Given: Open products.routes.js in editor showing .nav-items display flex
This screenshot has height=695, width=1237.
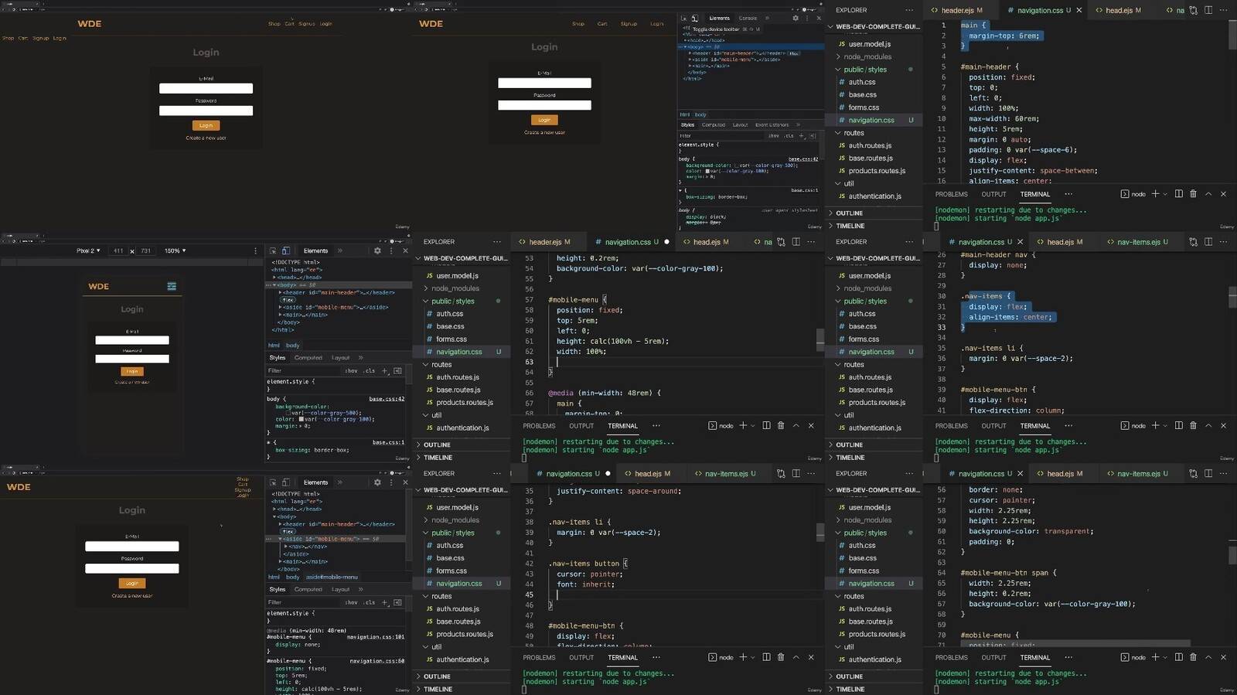Looking at the screenshot, I should tap(877, 403).
